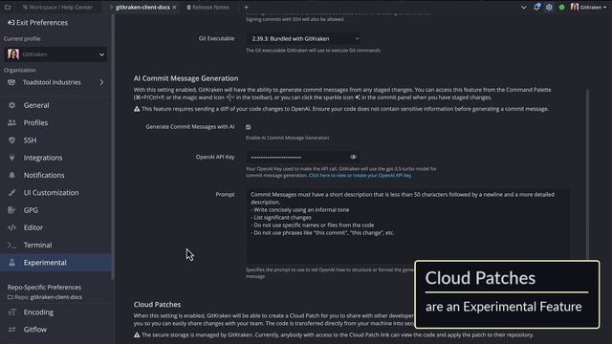Viewport: 612px width, 344px height.
Task: Open UI Customization preferences
Action: (x=51, y=193)
